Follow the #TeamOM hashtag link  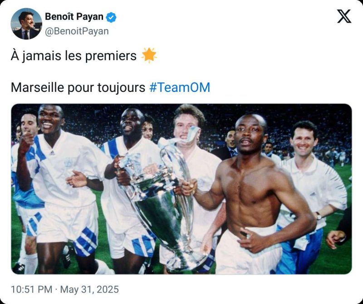tap(180, 87)
